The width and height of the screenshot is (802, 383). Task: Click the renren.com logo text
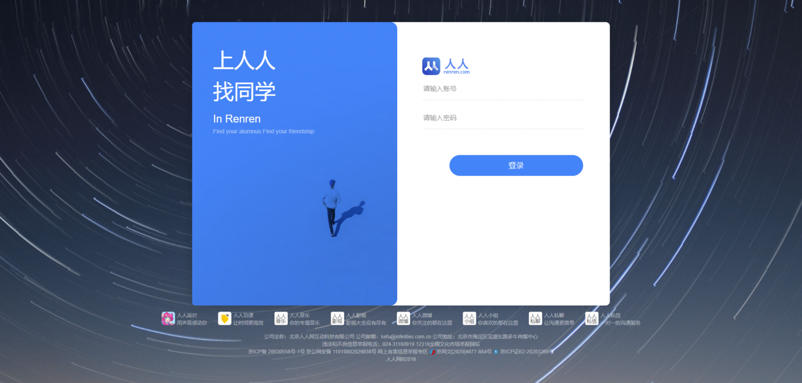(457, 72)
